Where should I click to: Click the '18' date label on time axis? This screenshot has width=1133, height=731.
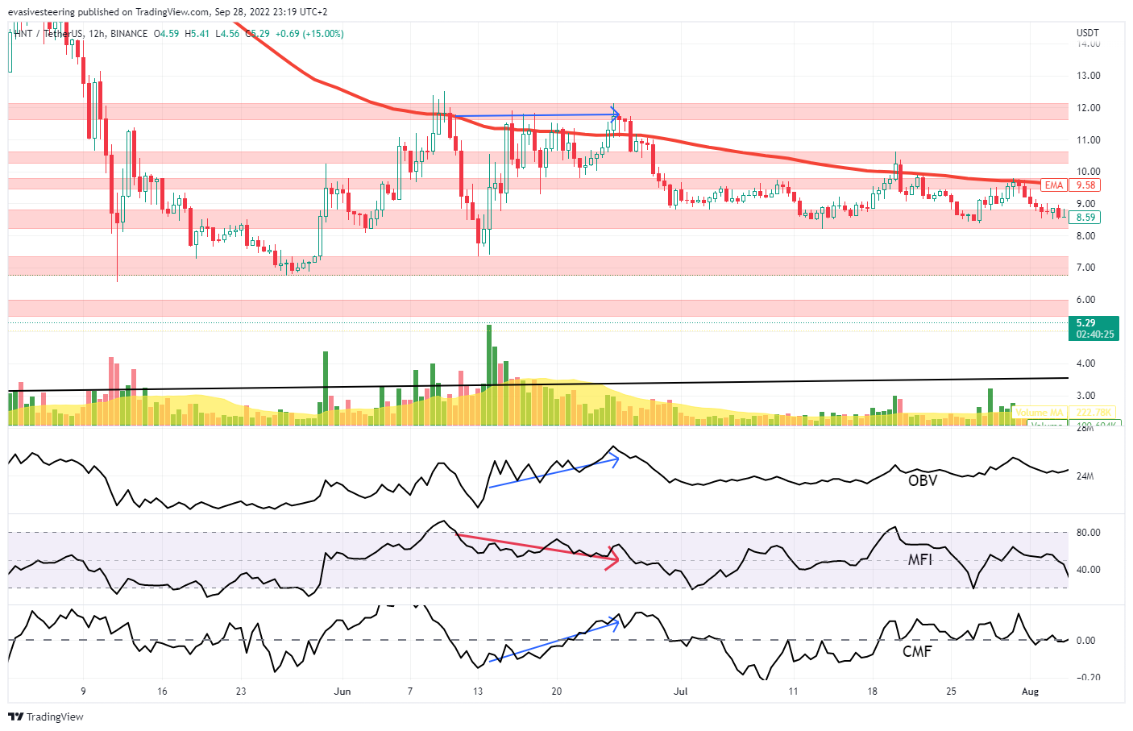(872, 692)
